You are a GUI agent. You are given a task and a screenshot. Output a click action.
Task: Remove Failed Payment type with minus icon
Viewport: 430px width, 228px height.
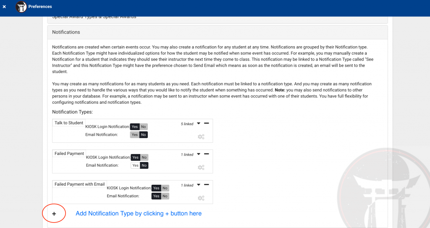pyautogui.click(x=206, y=154)
